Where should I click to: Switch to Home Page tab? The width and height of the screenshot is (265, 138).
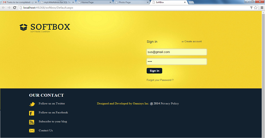pos(94,2)
